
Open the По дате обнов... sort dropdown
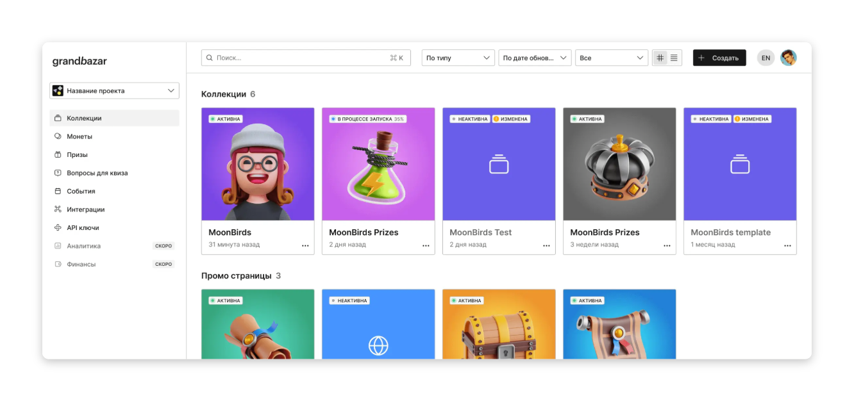coord(535,58)
